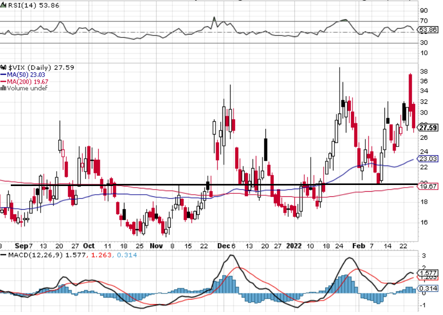This screenshot has height=315, width=443.
Task: Click the 'Sep' date axis label
Action: (21, 246)
